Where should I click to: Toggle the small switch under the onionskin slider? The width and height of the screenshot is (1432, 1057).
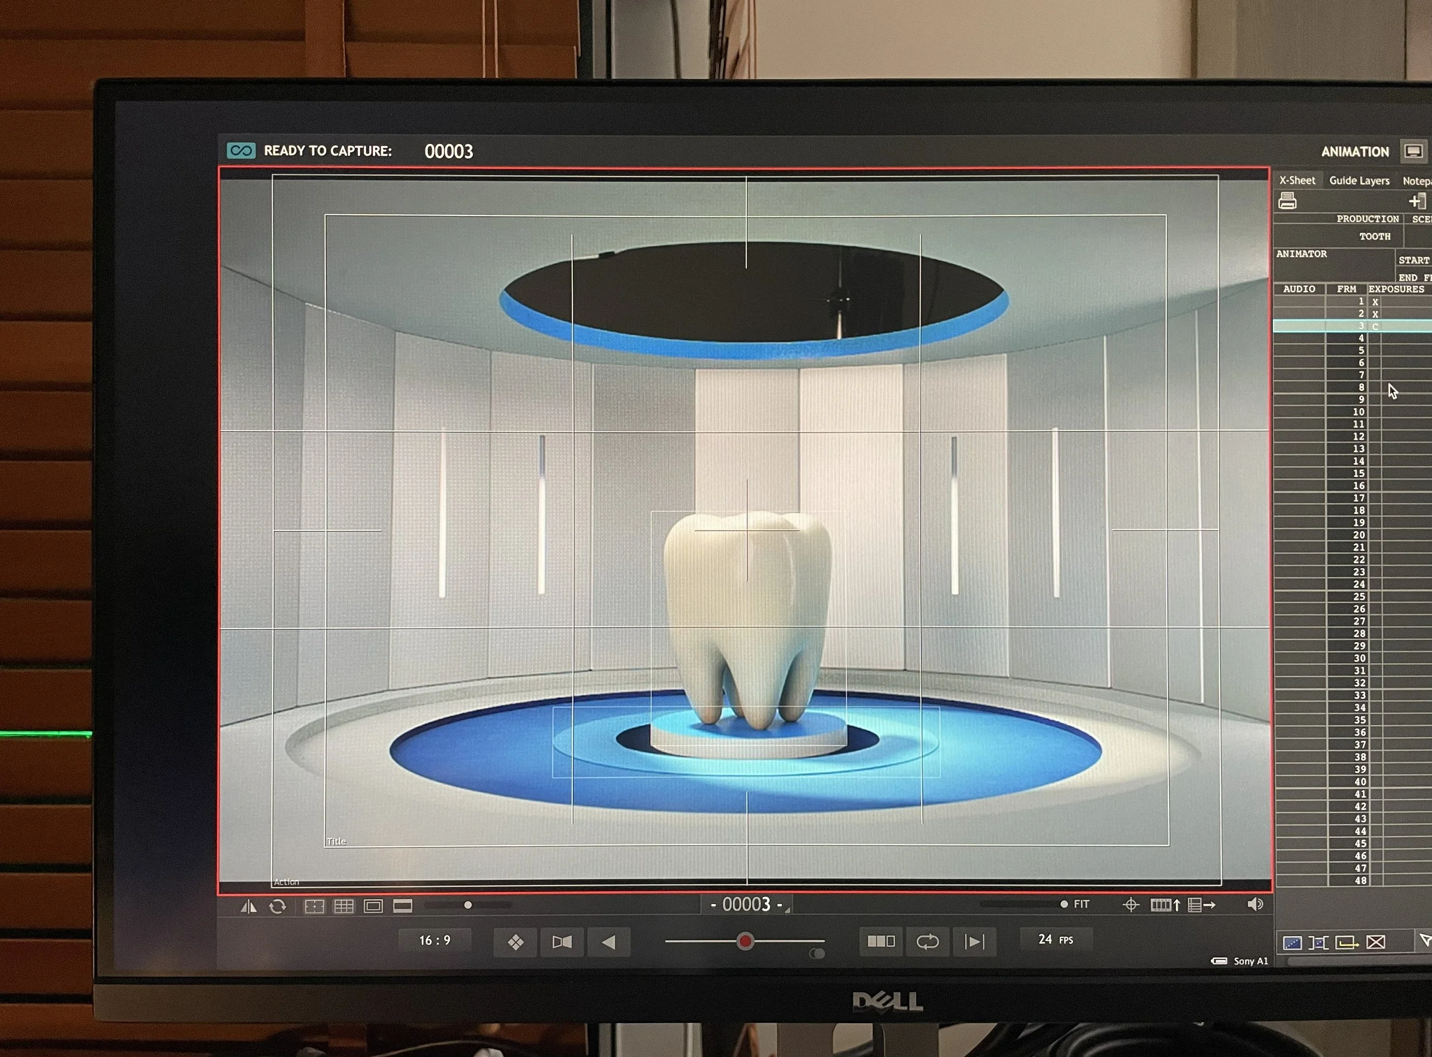tap(817, 953)
